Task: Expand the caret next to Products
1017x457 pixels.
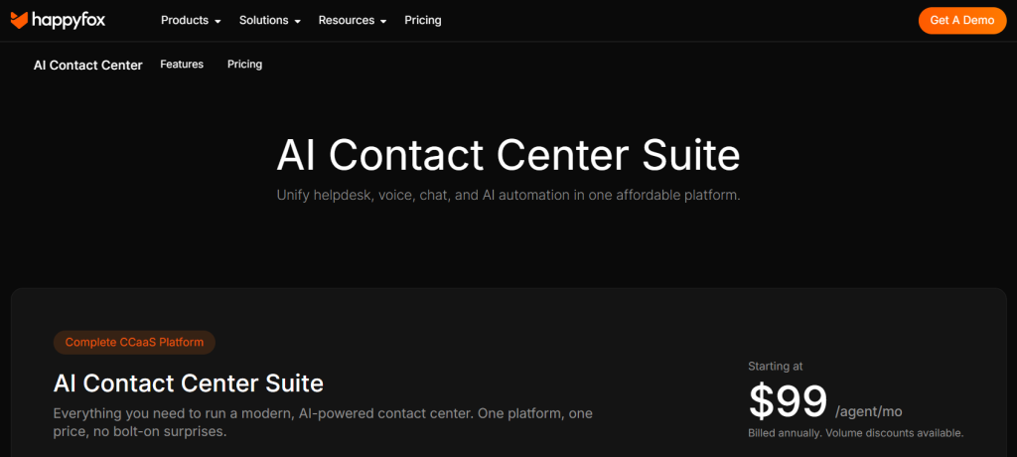Action: 218,22
